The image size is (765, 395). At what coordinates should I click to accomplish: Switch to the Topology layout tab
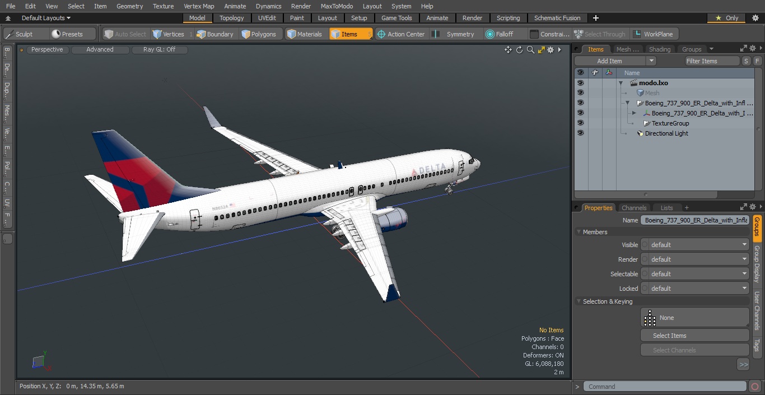tap(232, 18)
